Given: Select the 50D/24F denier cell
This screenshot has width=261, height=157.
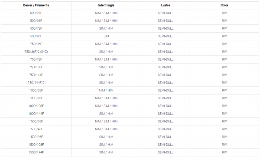Looking at the screenshot, I should coord(36,13).
